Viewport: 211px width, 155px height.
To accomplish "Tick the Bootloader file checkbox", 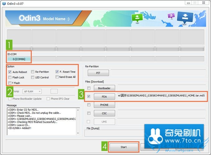I will (x=89, y=88).
